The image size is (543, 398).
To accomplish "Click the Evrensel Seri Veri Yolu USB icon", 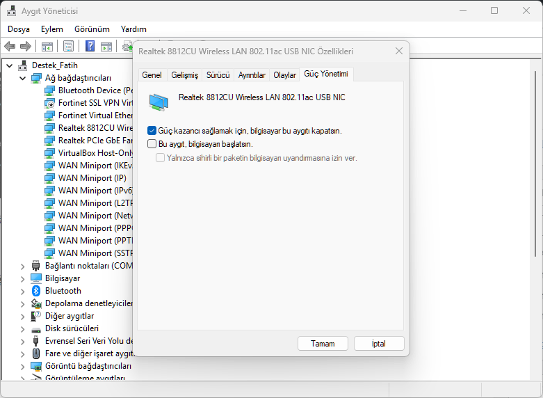I will click(x=36, y=341).
